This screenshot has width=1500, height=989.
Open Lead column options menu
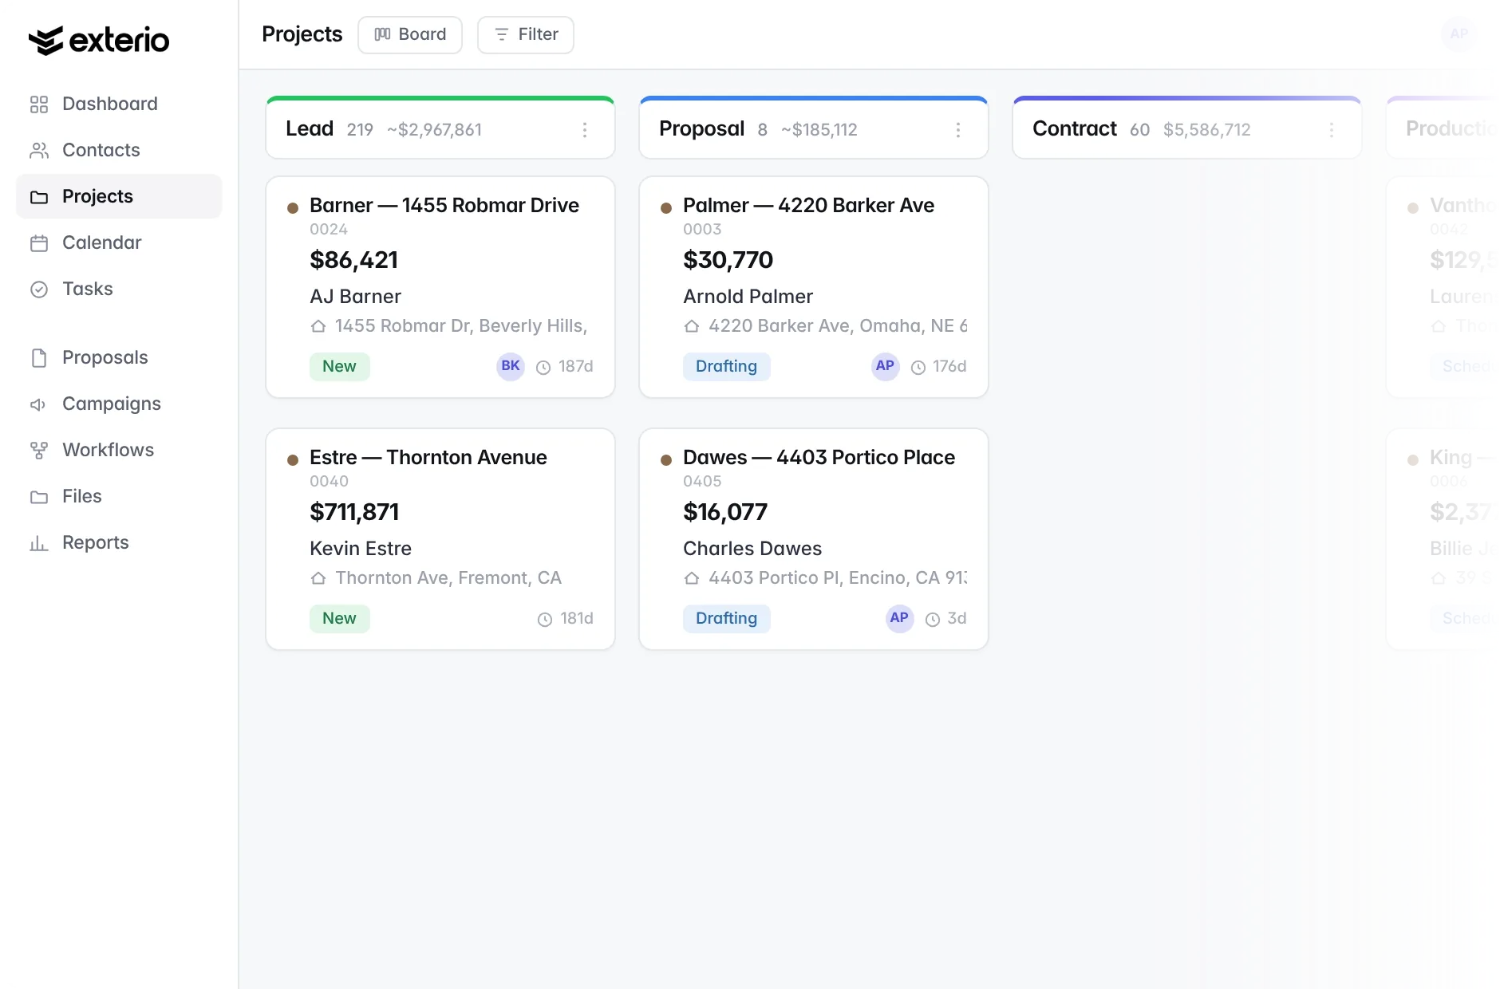[585, 130]
